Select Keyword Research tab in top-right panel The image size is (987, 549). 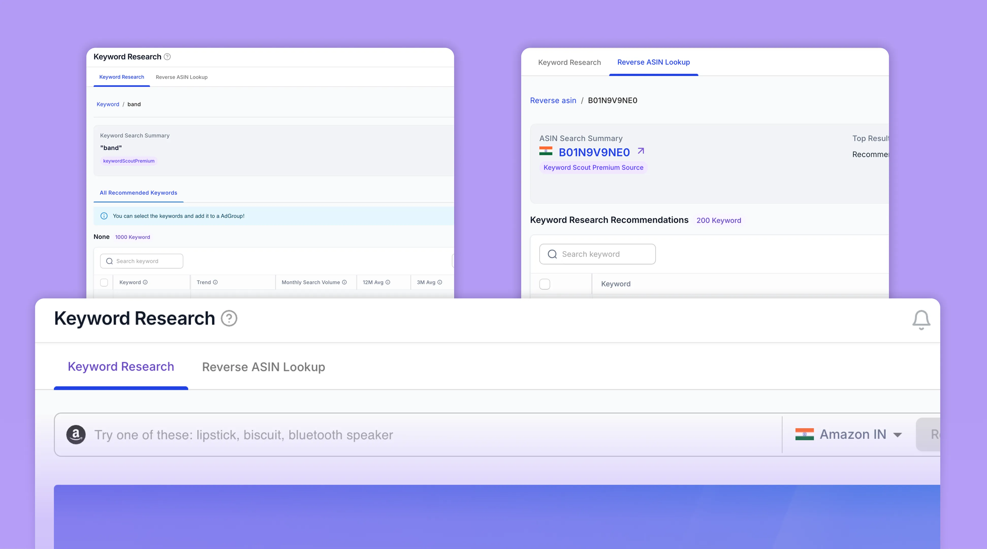point(569,63)
